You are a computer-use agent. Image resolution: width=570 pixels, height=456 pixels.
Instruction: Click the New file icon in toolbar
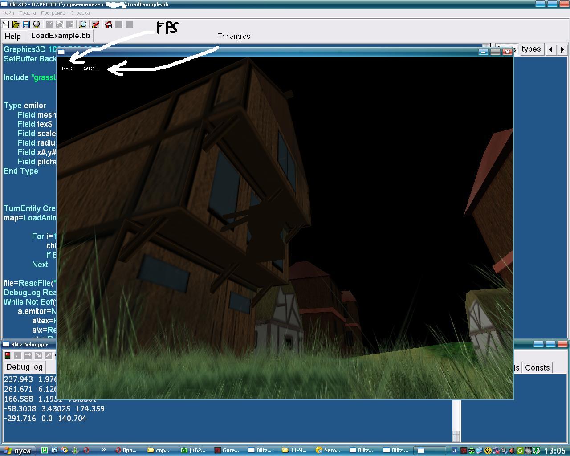[x=6, y=24]
